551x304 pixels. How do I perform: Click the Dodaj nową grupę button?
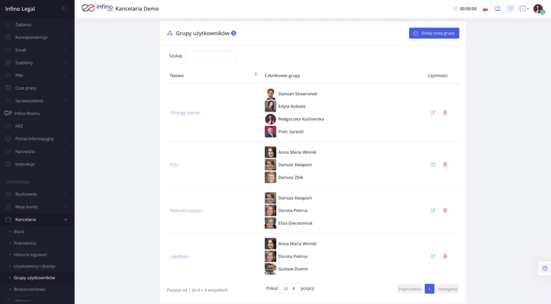(434, 33)
